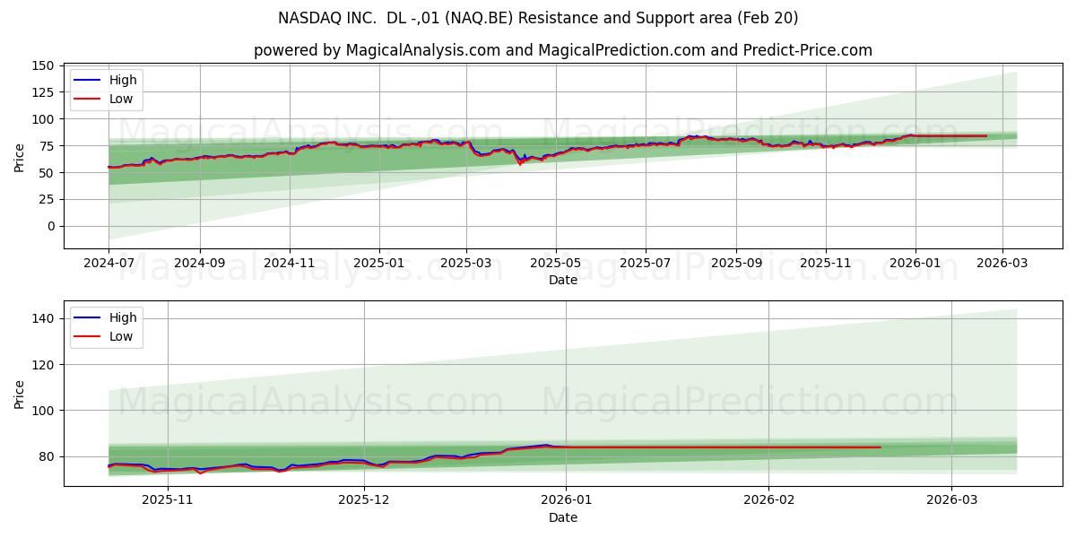Click the '2025-01' x-axis label

pyautogui.click(x=378, y=265)
